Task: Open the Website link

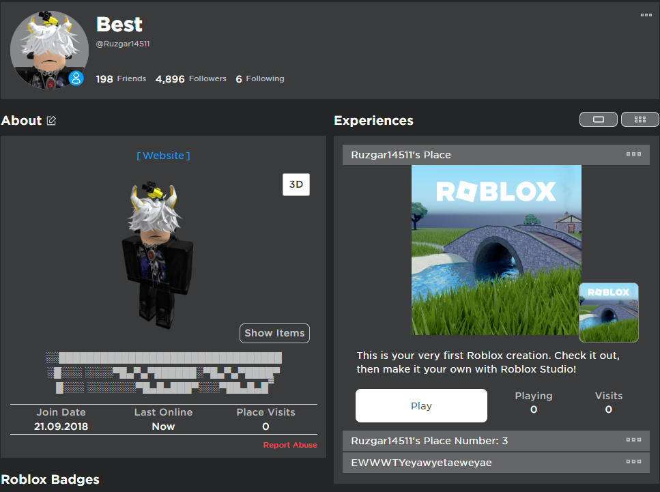Action: coord(163,156)
